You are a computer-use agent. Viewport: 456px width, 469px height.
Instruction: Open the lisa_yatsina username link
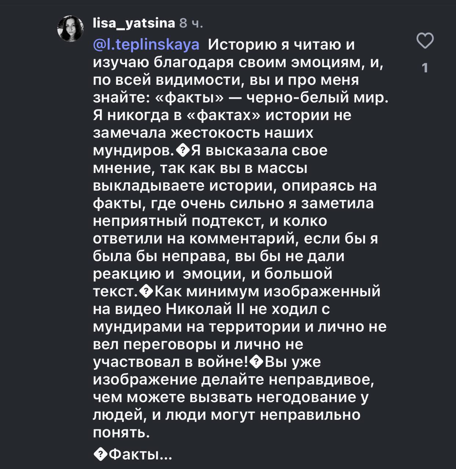point(134,23)
